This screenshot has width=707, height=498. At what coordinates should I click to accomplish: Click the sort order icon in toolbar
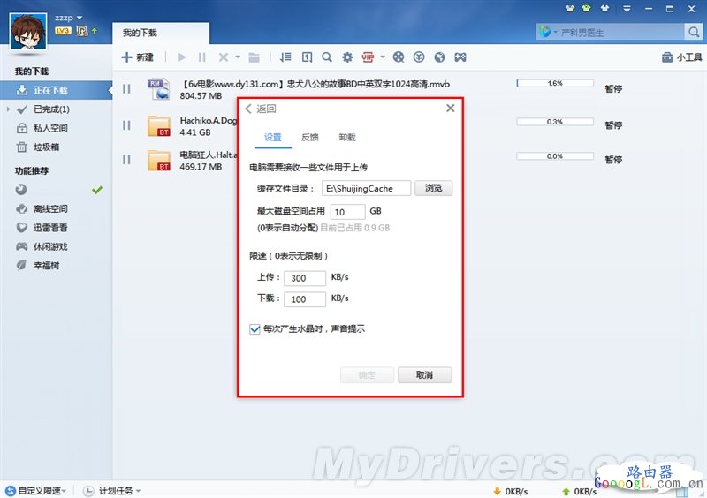tap(285, 57)
